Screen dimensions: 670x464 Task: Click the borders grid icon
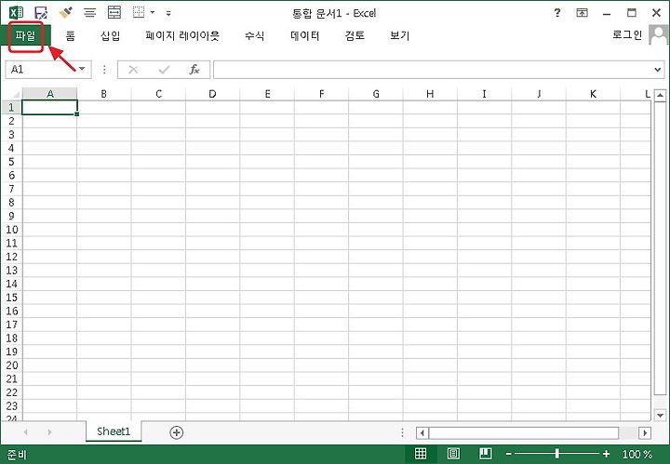click(x=139, y=12)
